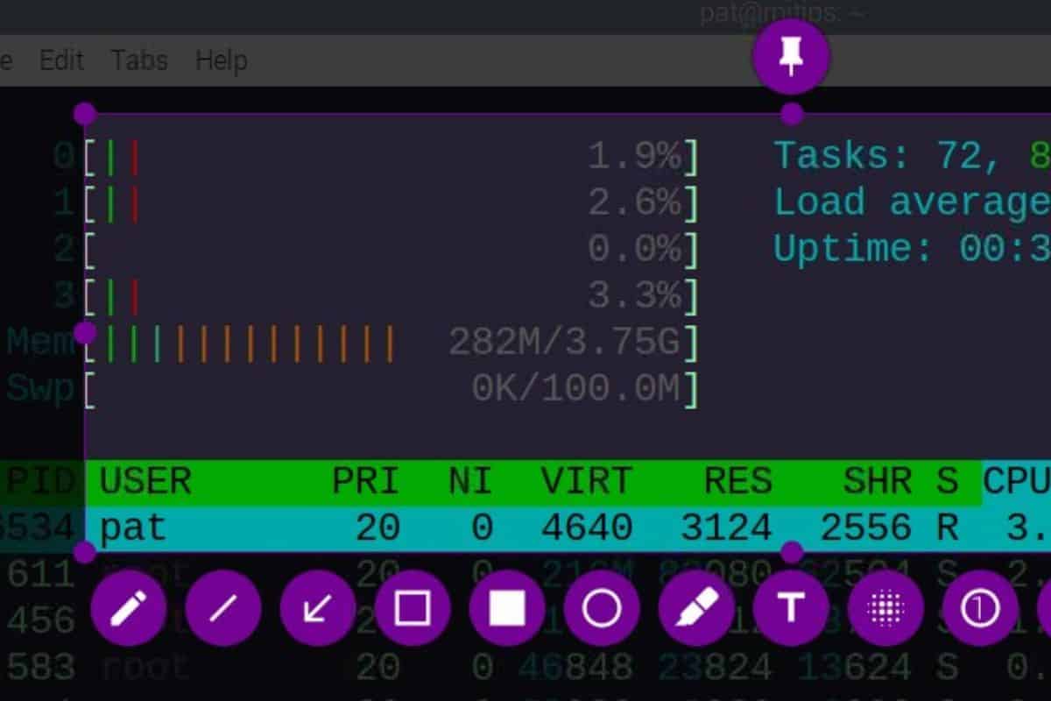
Task: Choose the Arrow annotation tool
Action: (x=319, y=608)
